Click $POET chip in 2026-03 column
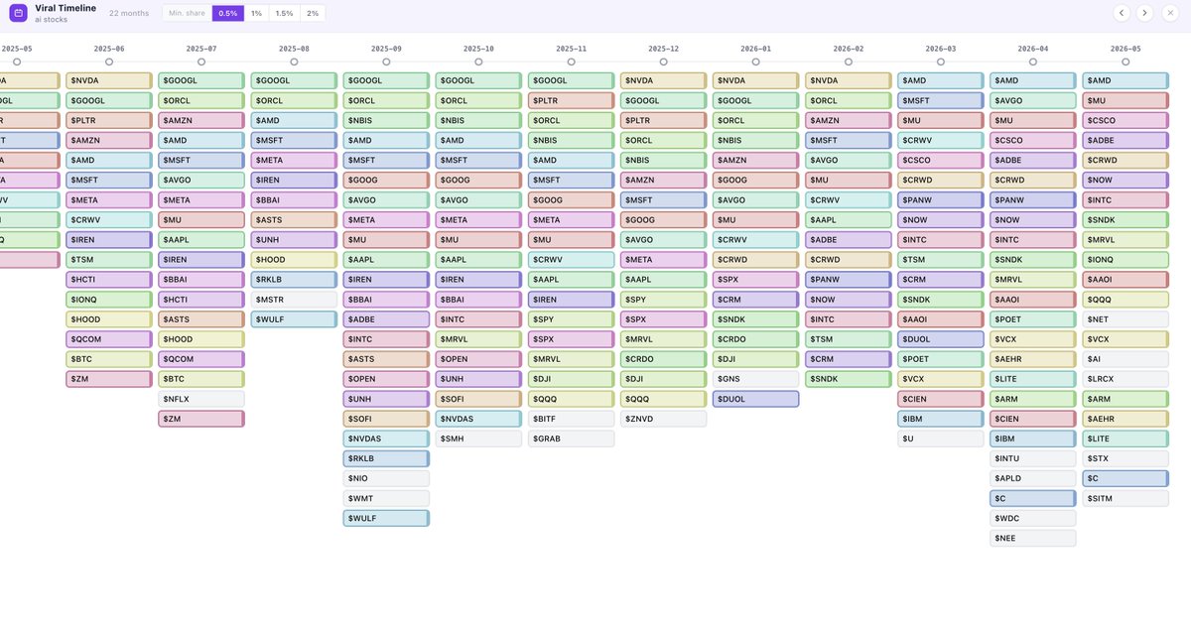The image size is (1191, 627). pos(941,359)
